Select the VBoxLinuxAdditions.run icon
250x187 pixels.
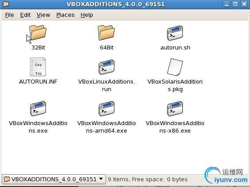coord(106,67)
